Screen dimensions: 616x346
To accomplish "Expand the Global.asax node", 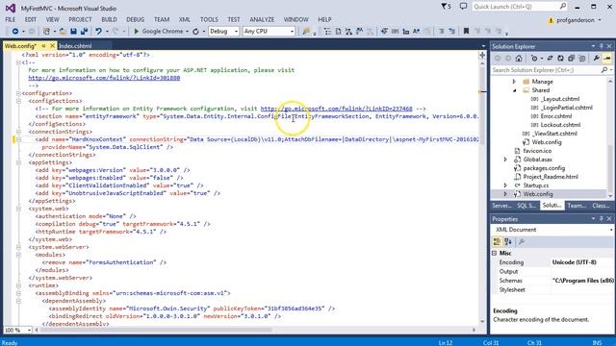I will coord(505,160).
